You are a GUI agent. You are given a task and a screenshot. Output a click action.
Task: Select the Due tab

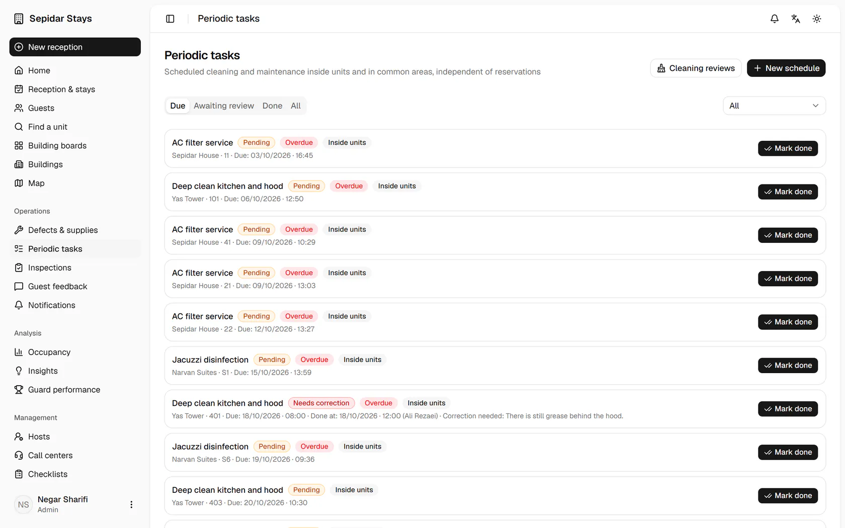(178, 106)
